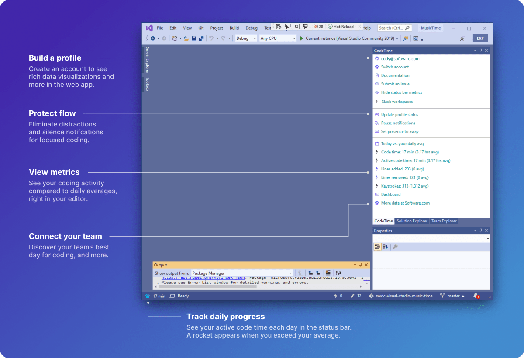This screenshot has height=358, width=524.
Task: Click Set presence to away
Action: 400,131
